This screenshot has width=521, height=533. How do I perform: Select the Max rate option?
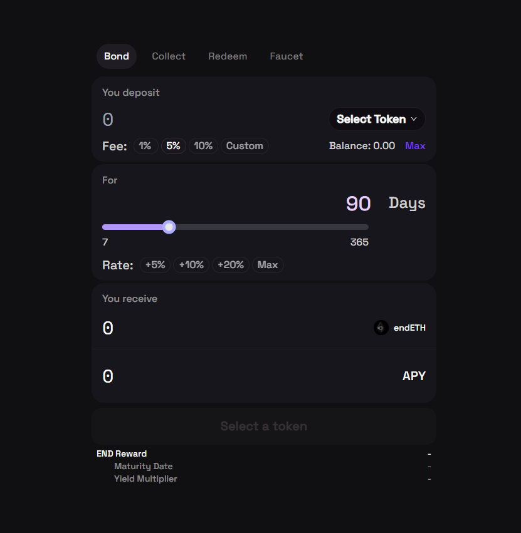coord(268,265)
